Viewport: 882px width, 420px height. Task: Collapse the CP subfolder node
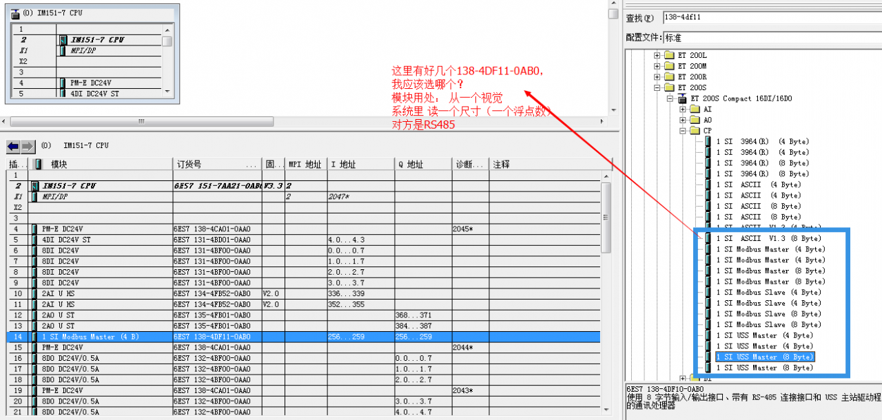point(683,131)
